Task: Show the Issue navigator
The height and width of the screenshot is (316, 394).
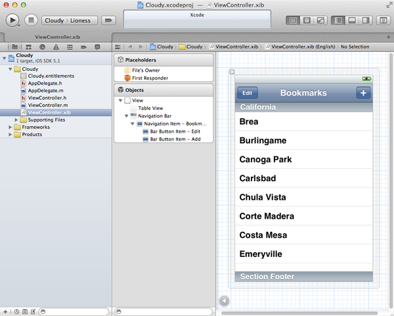Action: point(56,47)
